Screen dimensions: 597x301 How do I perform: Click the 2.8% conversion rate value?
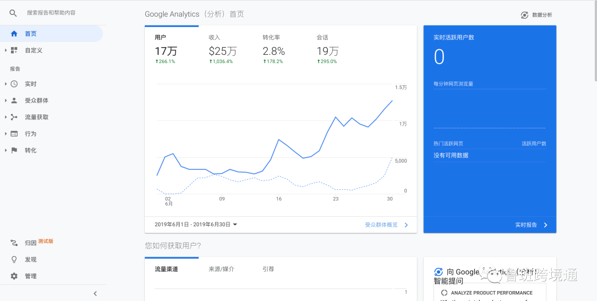pyautogui.click(x=274, y=51)
